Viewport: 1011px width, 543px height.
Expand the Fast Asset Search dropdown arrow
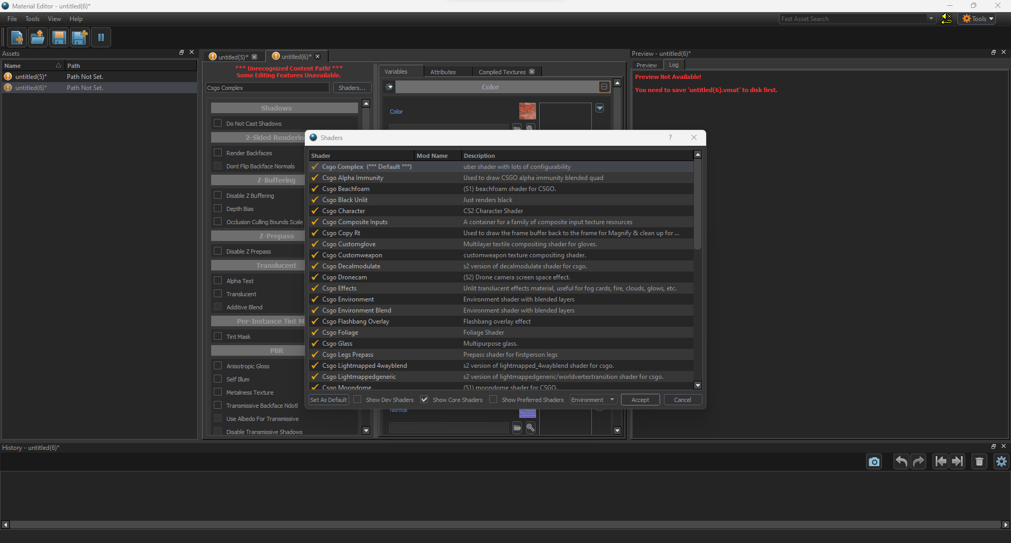coord(931,19)
